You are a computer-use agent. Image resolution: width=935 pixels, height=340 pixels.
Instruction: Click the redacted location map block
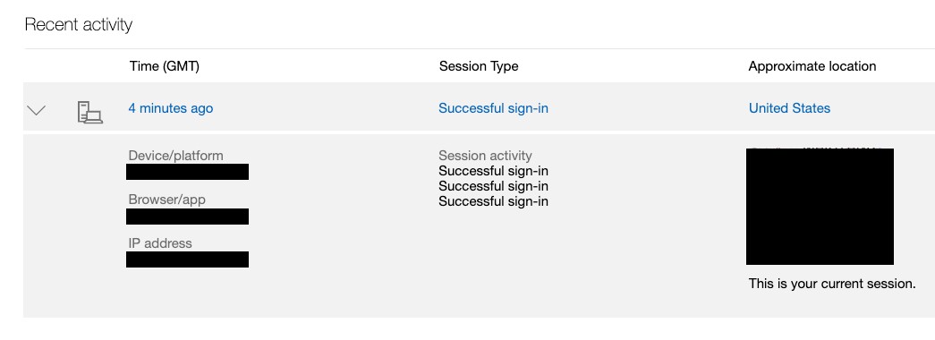click(820, 207)
